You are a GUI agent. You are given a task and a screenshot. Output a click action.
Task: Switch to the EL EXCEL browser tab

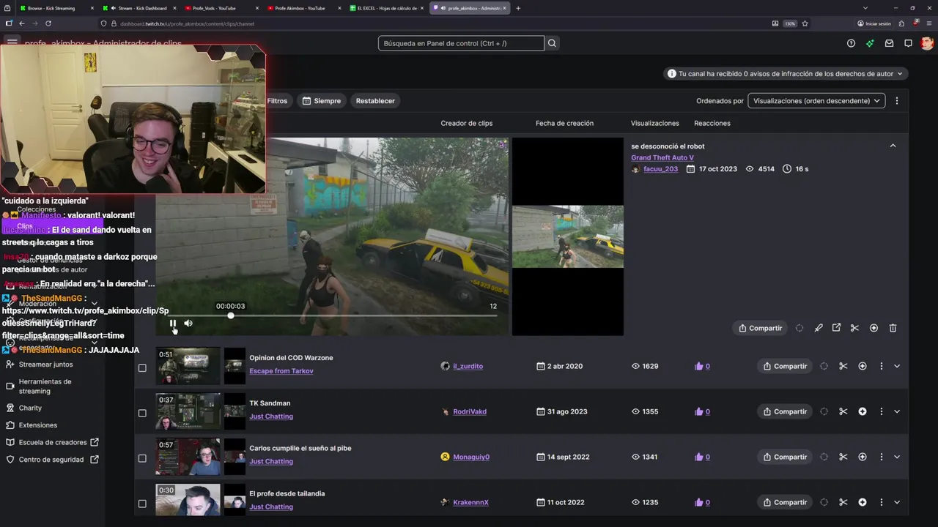tap(387, 8)
